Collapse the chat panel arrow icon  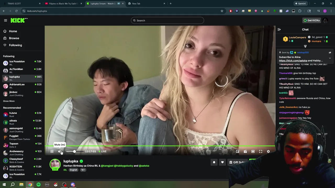pos(279,30)
